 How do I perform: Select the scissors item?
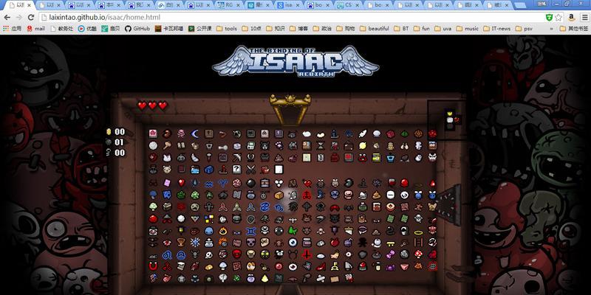(250, 170)
